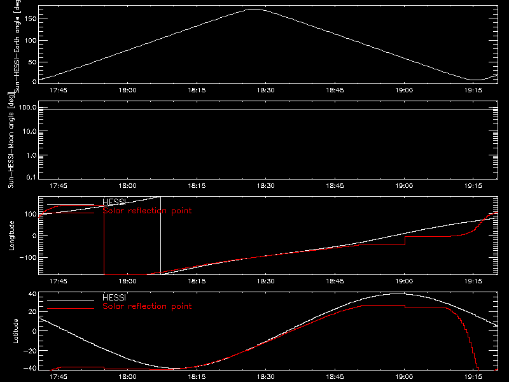
Task: Click the white vertical longitude wrap line
Action: pos(161,236)
